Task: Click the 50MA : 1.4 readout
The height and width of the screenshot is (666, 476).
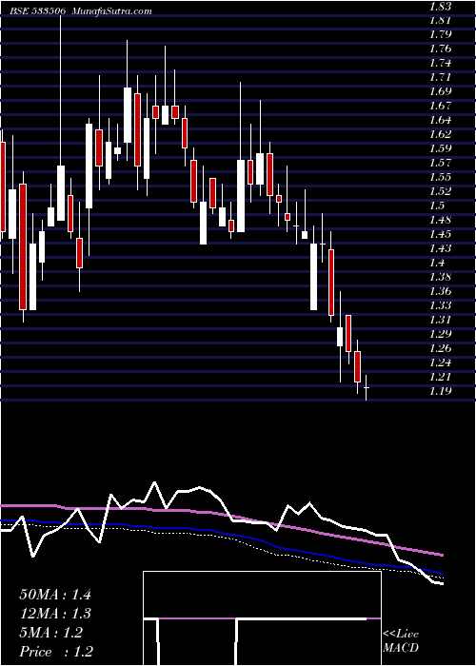Action: click(55, 595)
